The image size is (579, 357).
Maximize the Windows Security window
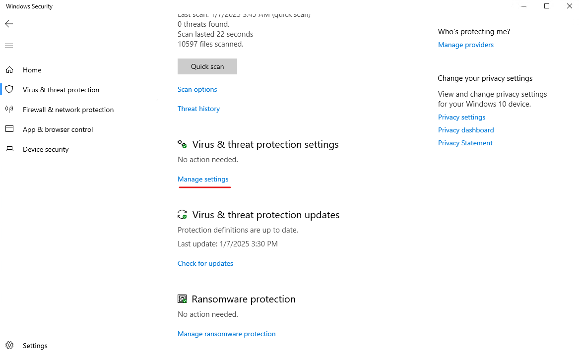pyautogui.click(x=547, y=6)
